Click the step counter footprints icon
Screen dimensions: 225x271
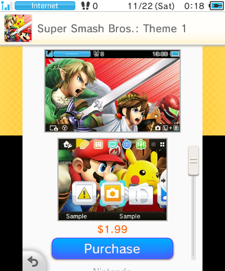coord(85,6)
